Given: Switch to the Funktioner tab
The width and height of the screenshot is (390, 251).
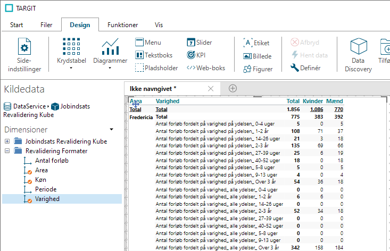Looking at the screenshot, I should click(122, 25).
